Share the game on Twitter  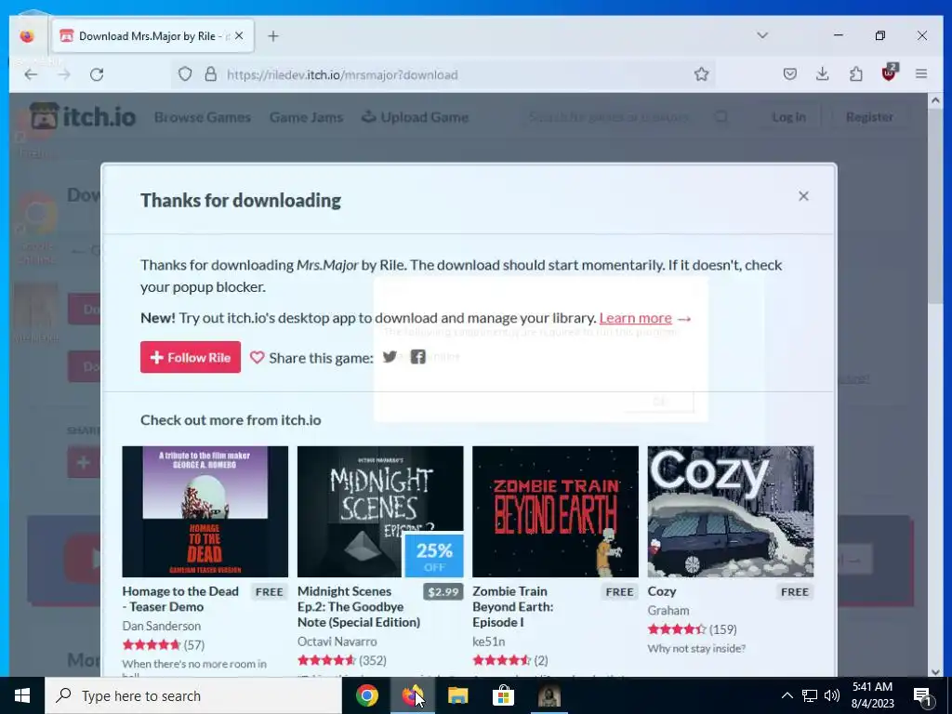[390, 357]
